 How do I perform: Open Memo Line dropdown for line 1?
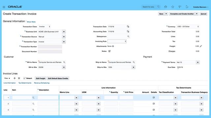(76, 98)
